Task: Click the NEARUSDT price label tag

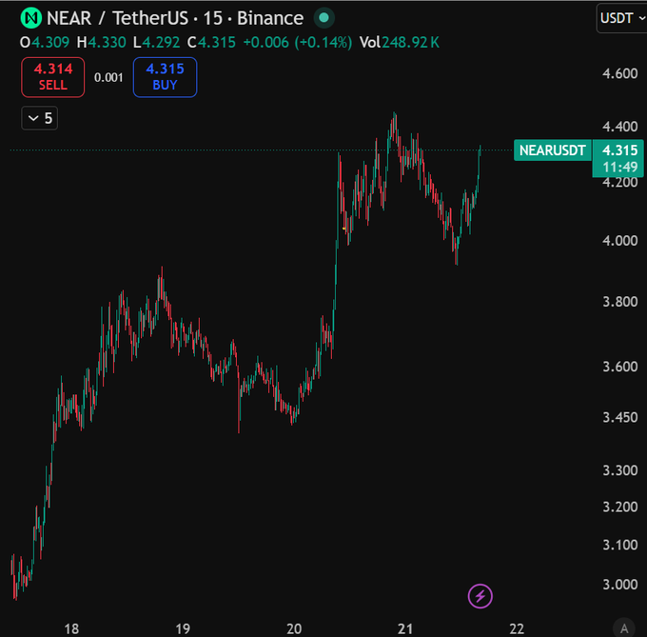Action: point(553,150)
